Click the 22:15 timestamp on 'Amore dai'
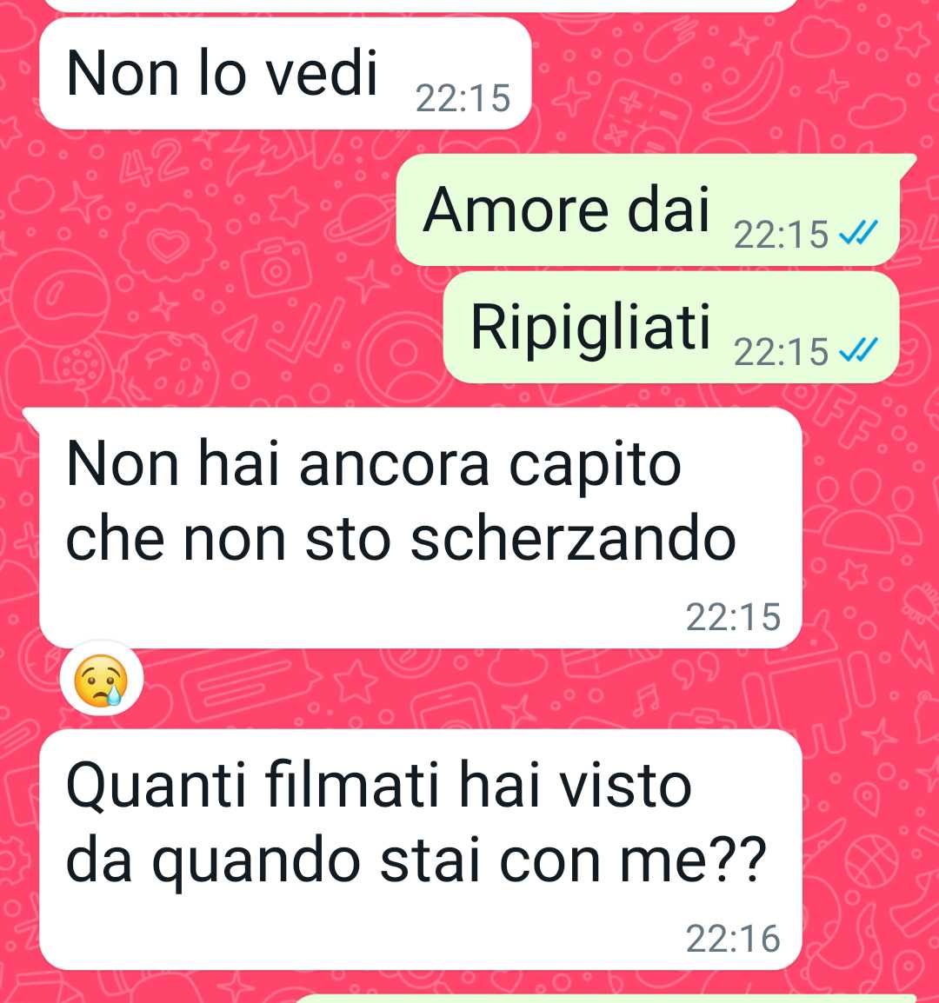This screenshot has width=939, height=1003. coord(781,235)
